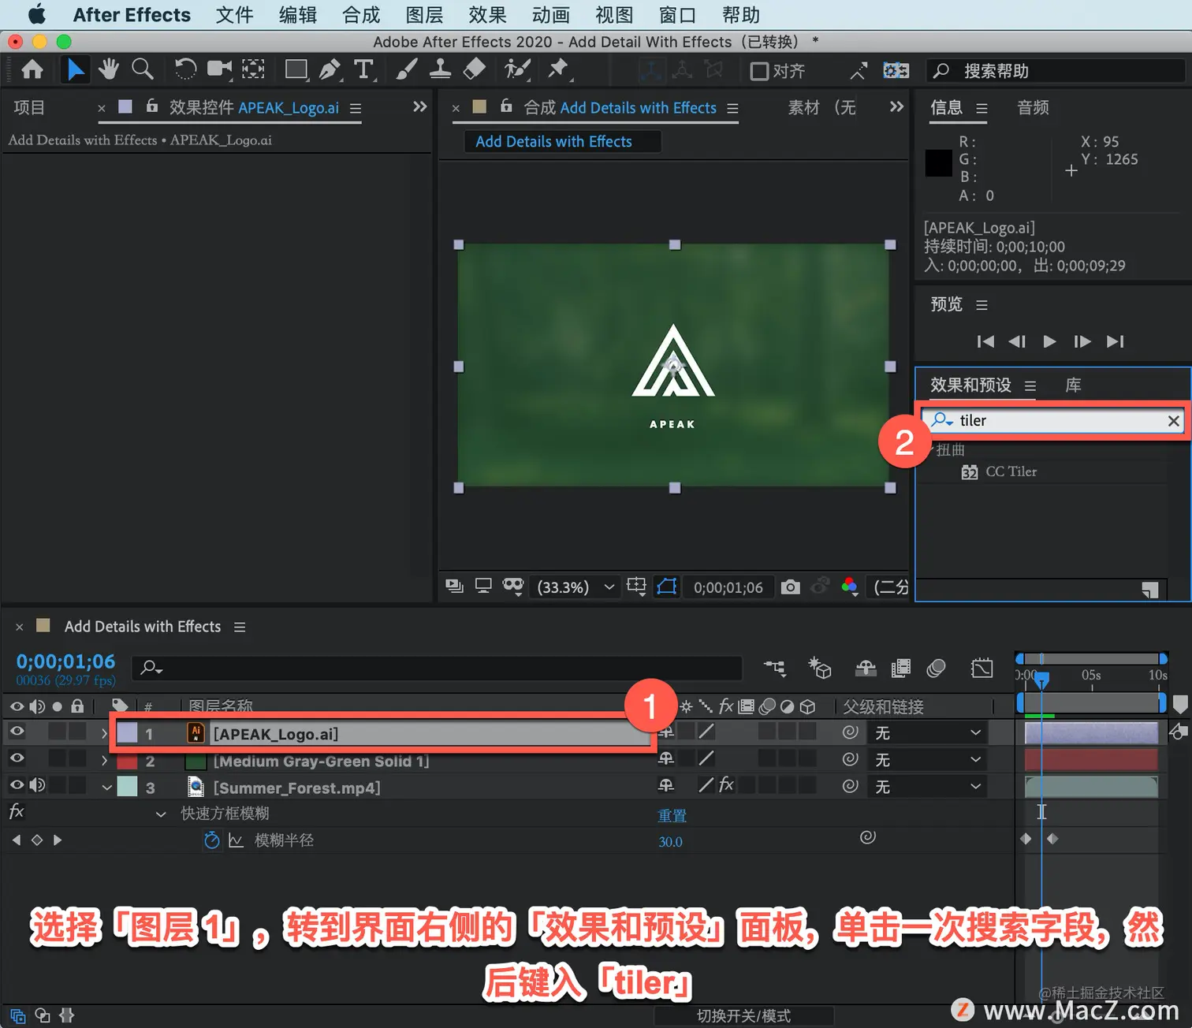This screenshot has width=1192, height=1028.
Task: Open the Apple menu
Action: (x=36, y=15)
